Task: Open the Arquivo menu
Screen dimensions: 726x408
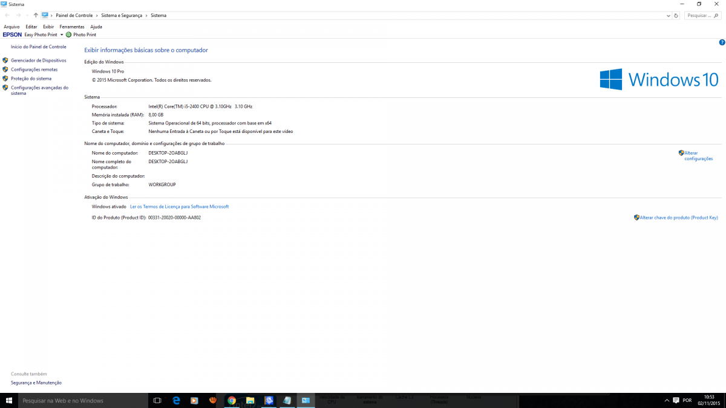Action: [11, 27]
